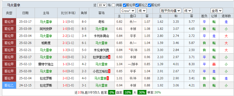Click the red card badge beside 拉伊奎达德
The image size is (234, 96).
(109, 57)
